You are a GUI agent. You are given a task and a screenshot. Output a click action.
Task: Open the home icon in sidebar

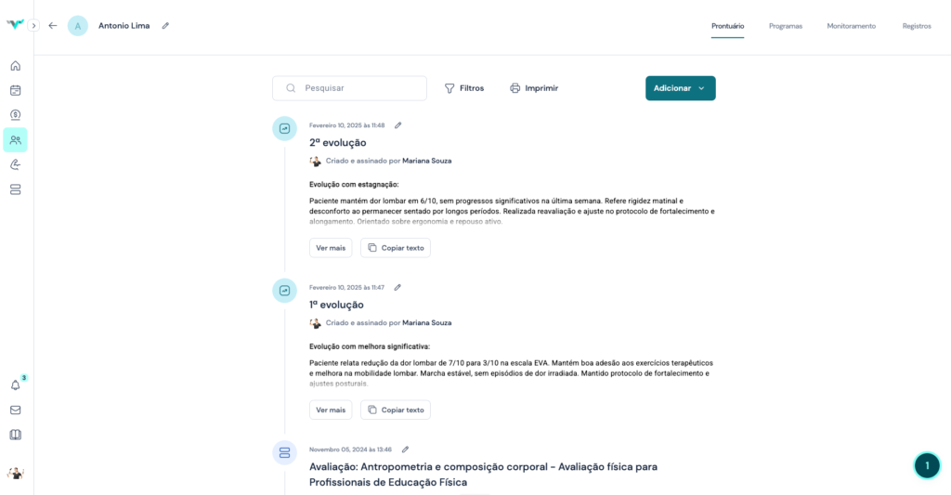[15, 66]
